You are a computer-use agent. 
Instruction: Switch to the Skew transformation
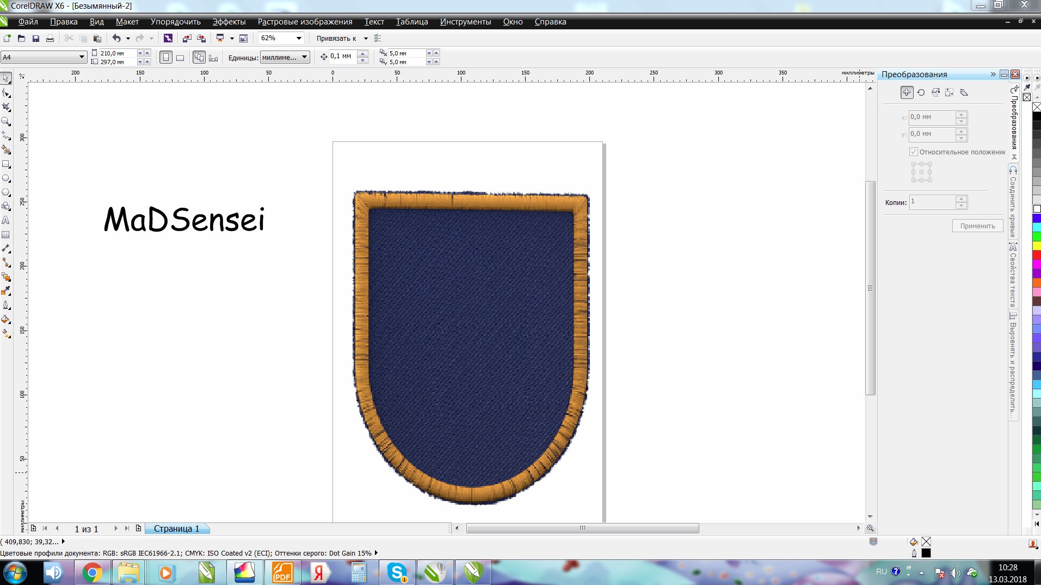[964, 92]
